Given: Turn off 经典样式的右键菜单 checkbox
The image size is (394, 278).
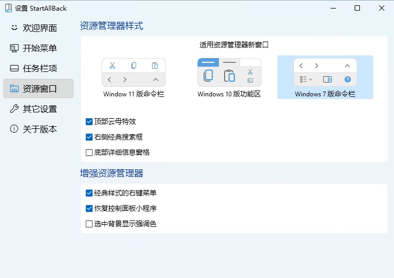Looking at the screenshot, I should pyautogui.click(x=89, y=193).
